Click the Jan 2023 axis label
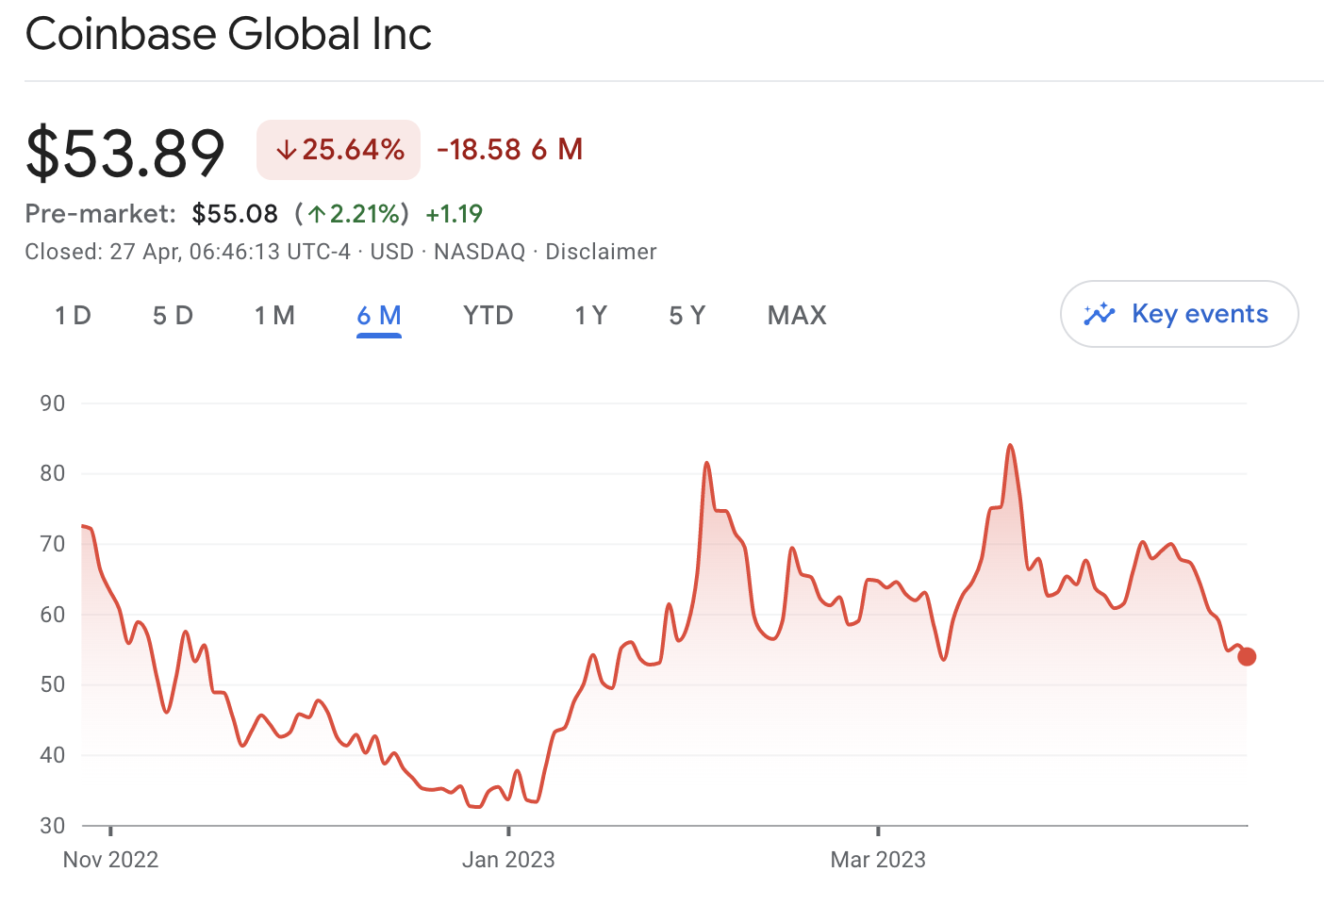The width and height of the screenshot is (1324, 905). point(508,860)
